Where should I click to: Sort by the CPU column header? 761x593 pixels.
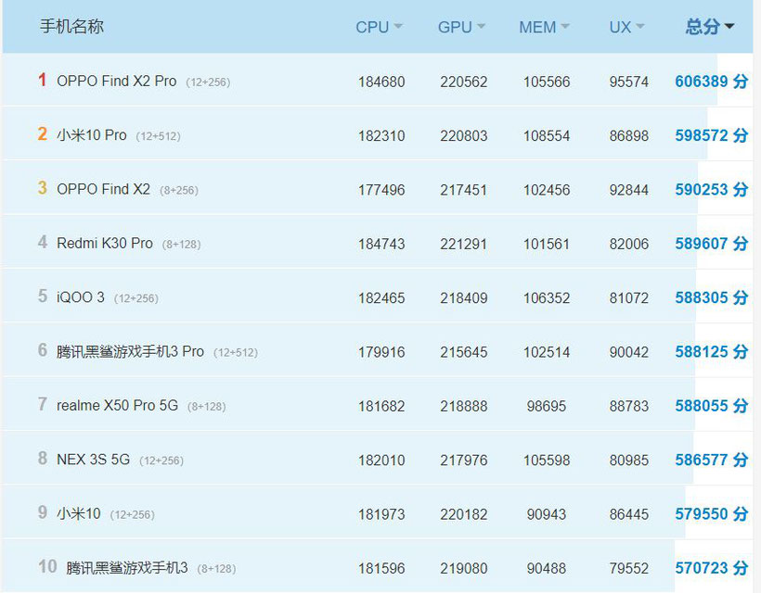tap(379, 27)
